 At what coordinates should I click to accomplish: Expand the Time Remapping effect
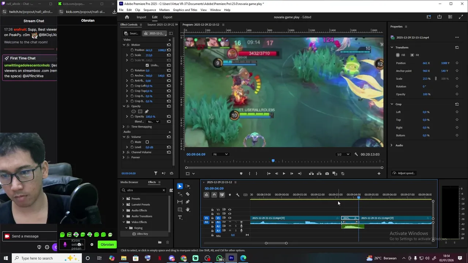[x=124, y=127]
